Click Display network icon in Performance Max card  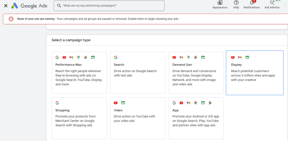coord(93,57)
